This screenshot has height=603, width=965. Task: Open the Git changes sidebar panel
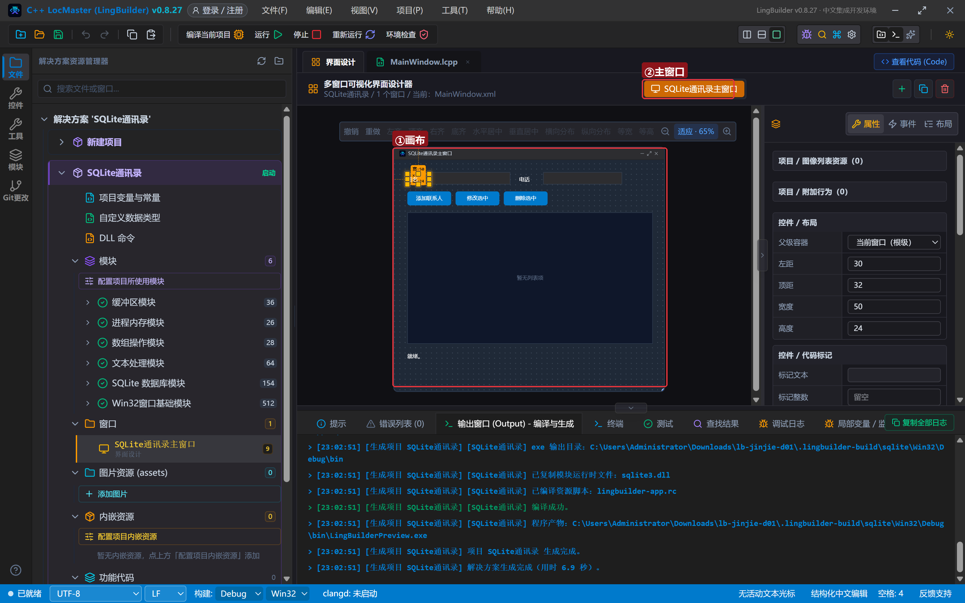click(15, 191)
